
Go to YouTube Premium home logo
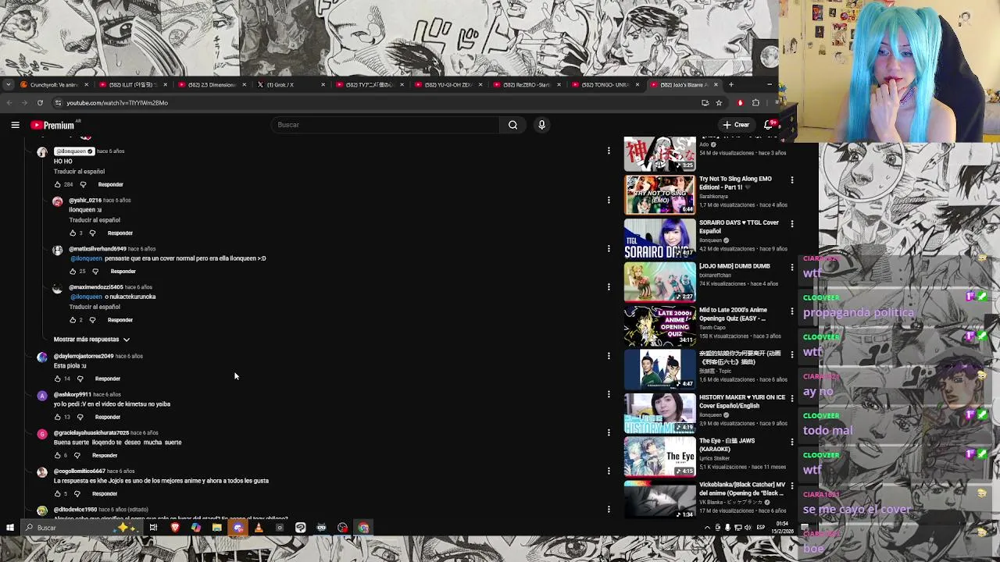tap(53, 125)
